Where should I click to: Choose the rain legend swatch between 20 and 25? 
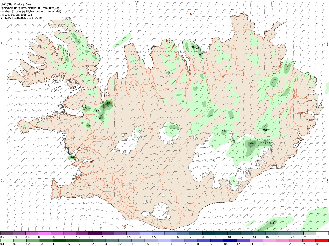tap(296, 241)
